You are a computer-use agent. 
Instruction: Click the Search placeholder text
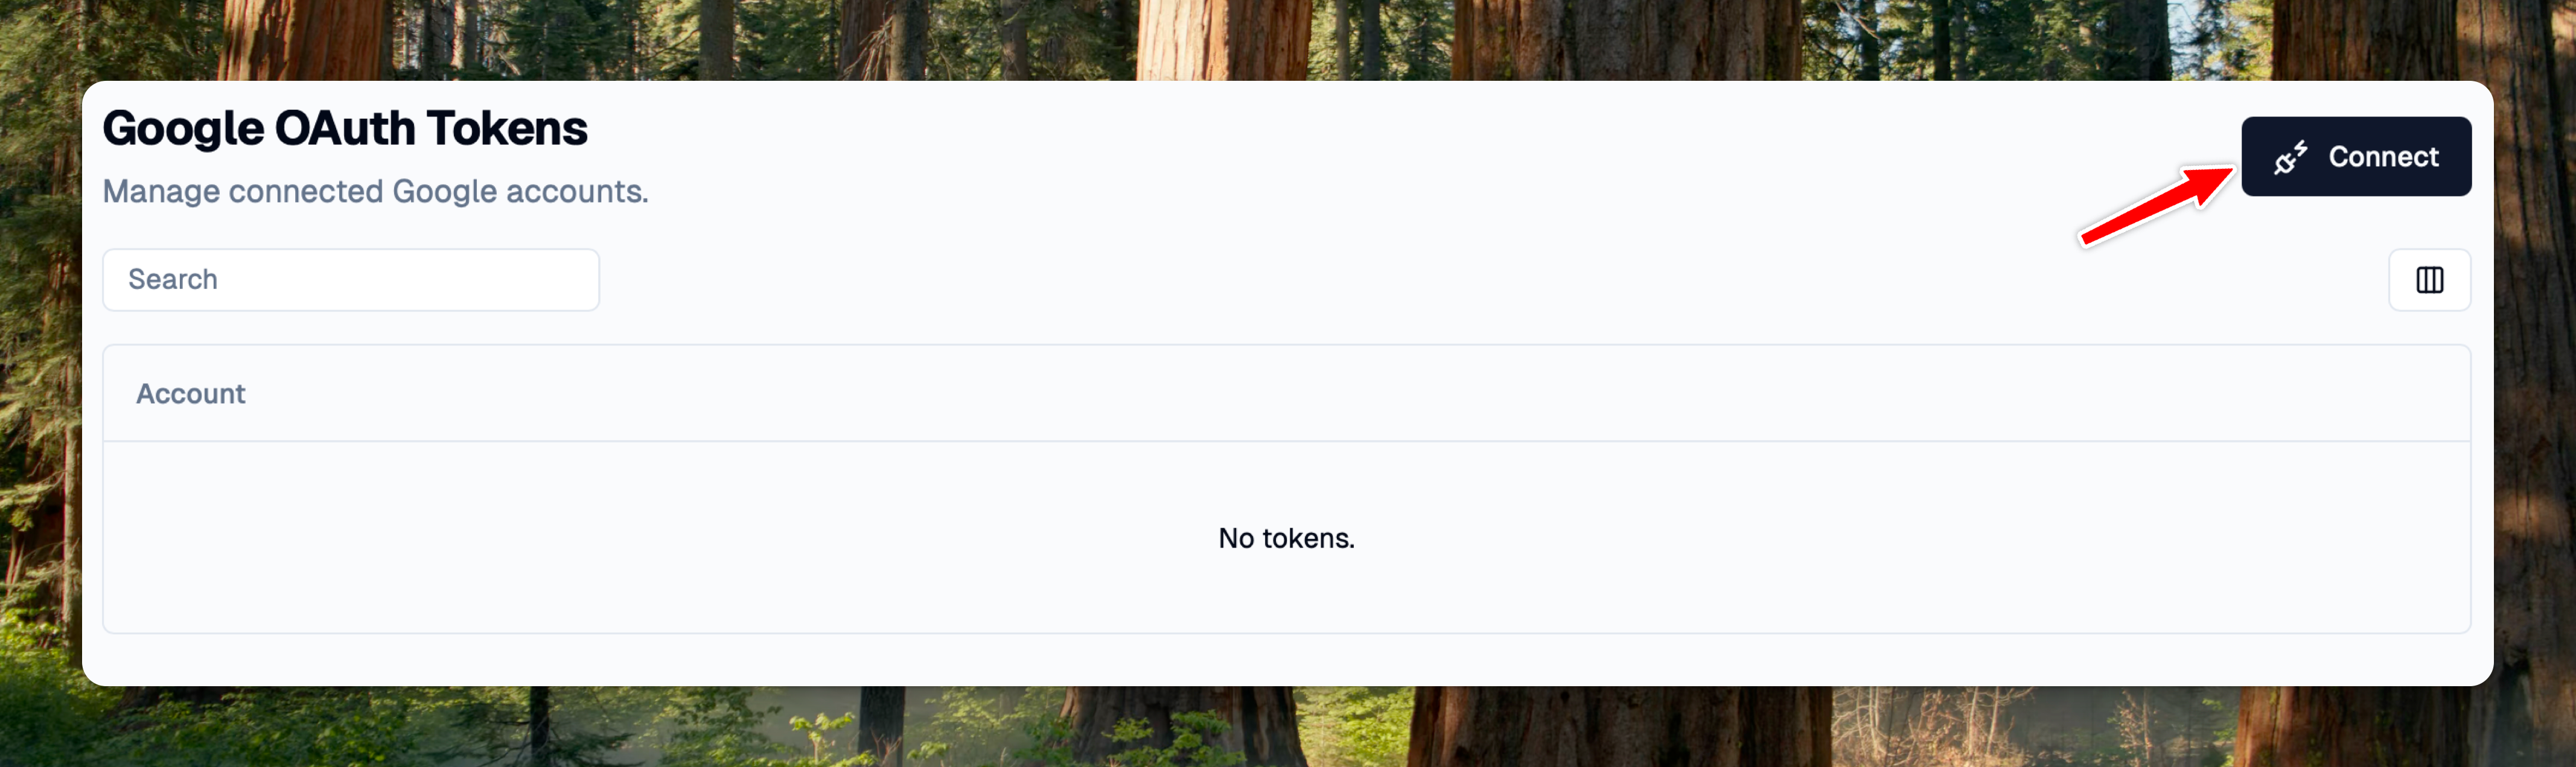tap(172, 280)
